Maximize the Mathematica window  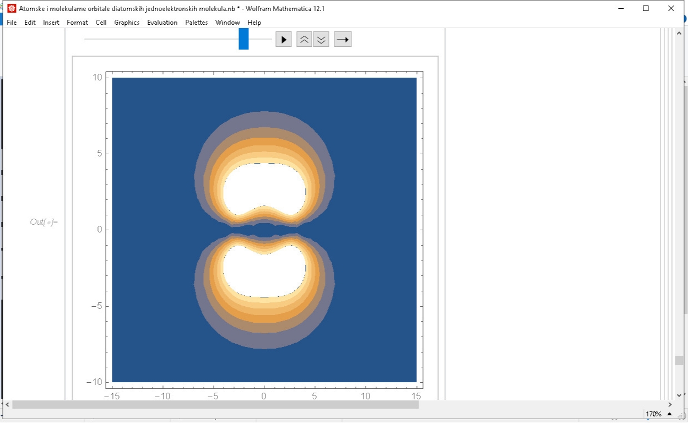click(646, 8)
